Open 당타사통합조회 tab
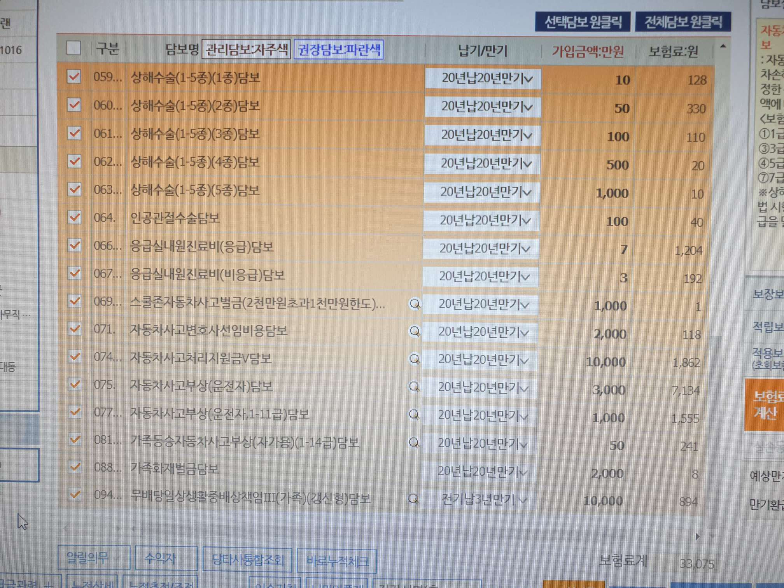 coord(247,560)
